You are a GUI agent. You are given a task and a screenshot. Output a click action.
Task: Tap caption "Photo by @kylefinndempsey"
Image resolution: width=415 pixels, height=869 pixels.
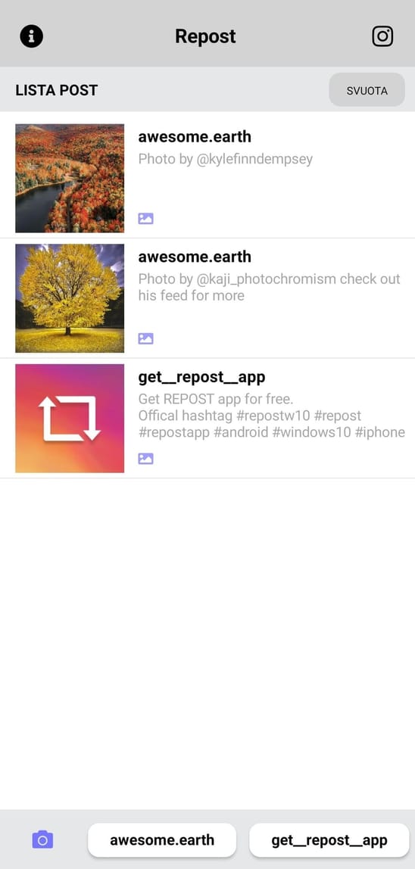click(x=226, y=160)
